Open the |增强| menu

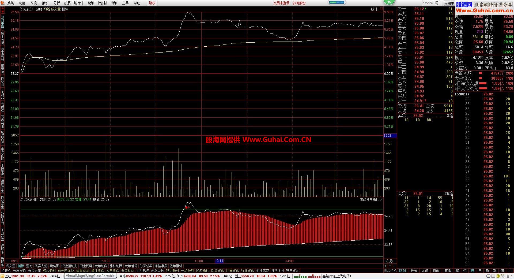point(102,3)
